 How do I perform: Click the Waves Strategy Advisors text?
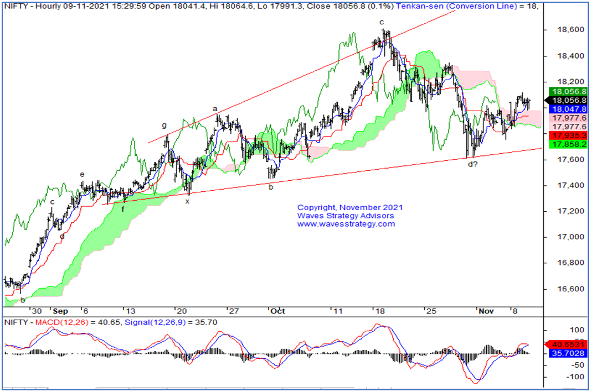point(346,216)
